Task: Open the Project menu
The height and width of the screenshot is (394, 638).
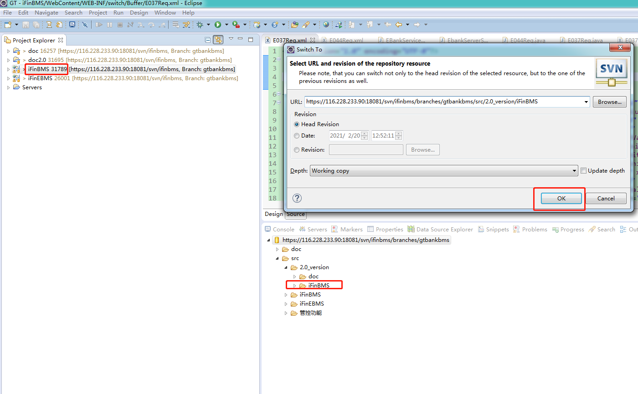Action: tap(98, 13)
